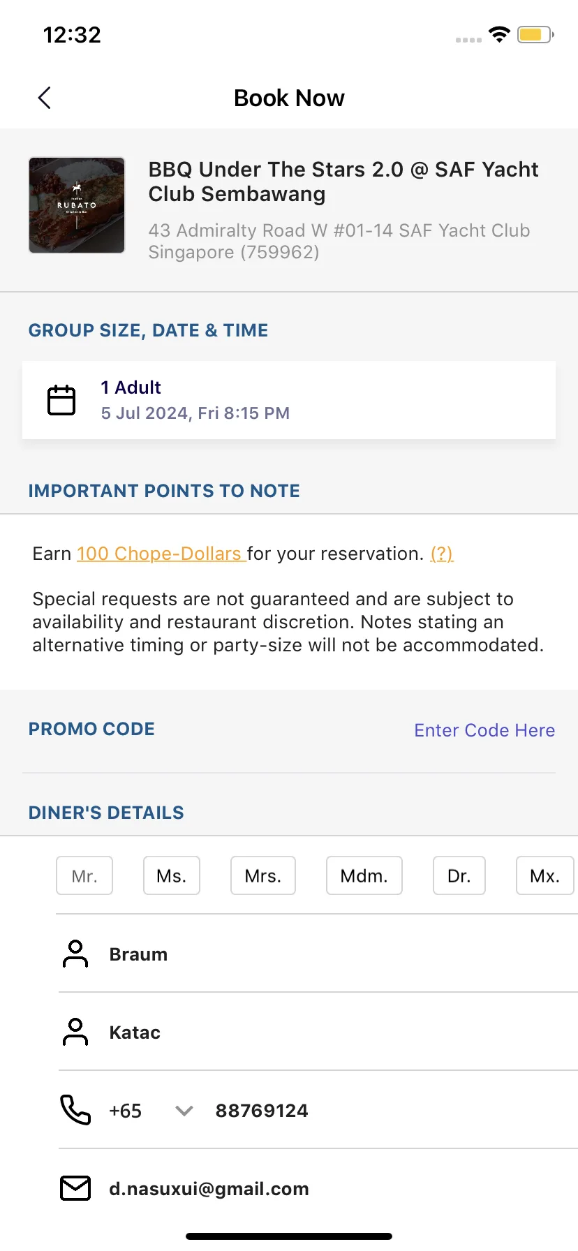Tap the (?) help link

click(x=442, y=554)
